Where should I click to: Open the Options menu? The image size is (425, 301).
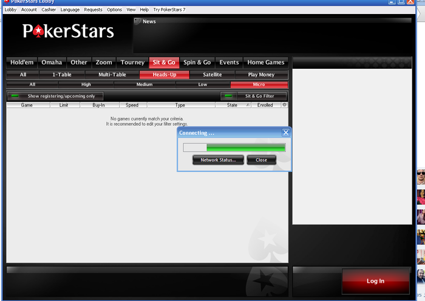tap(114, 10)
